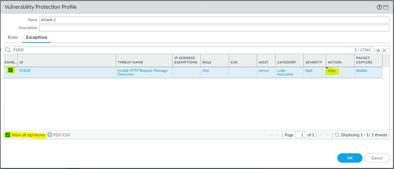This screenshot has height=169, width=394.
Task: Open threat ID 91820 link
Action: click(25, 70)
